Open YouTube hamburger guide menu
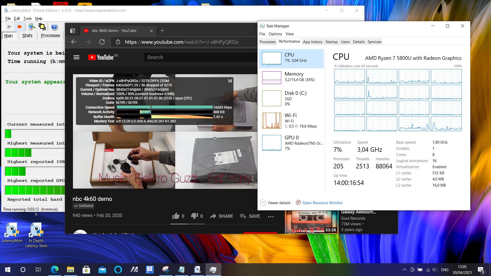This screenshot has height=276, width=491. [x=76, y=57]
